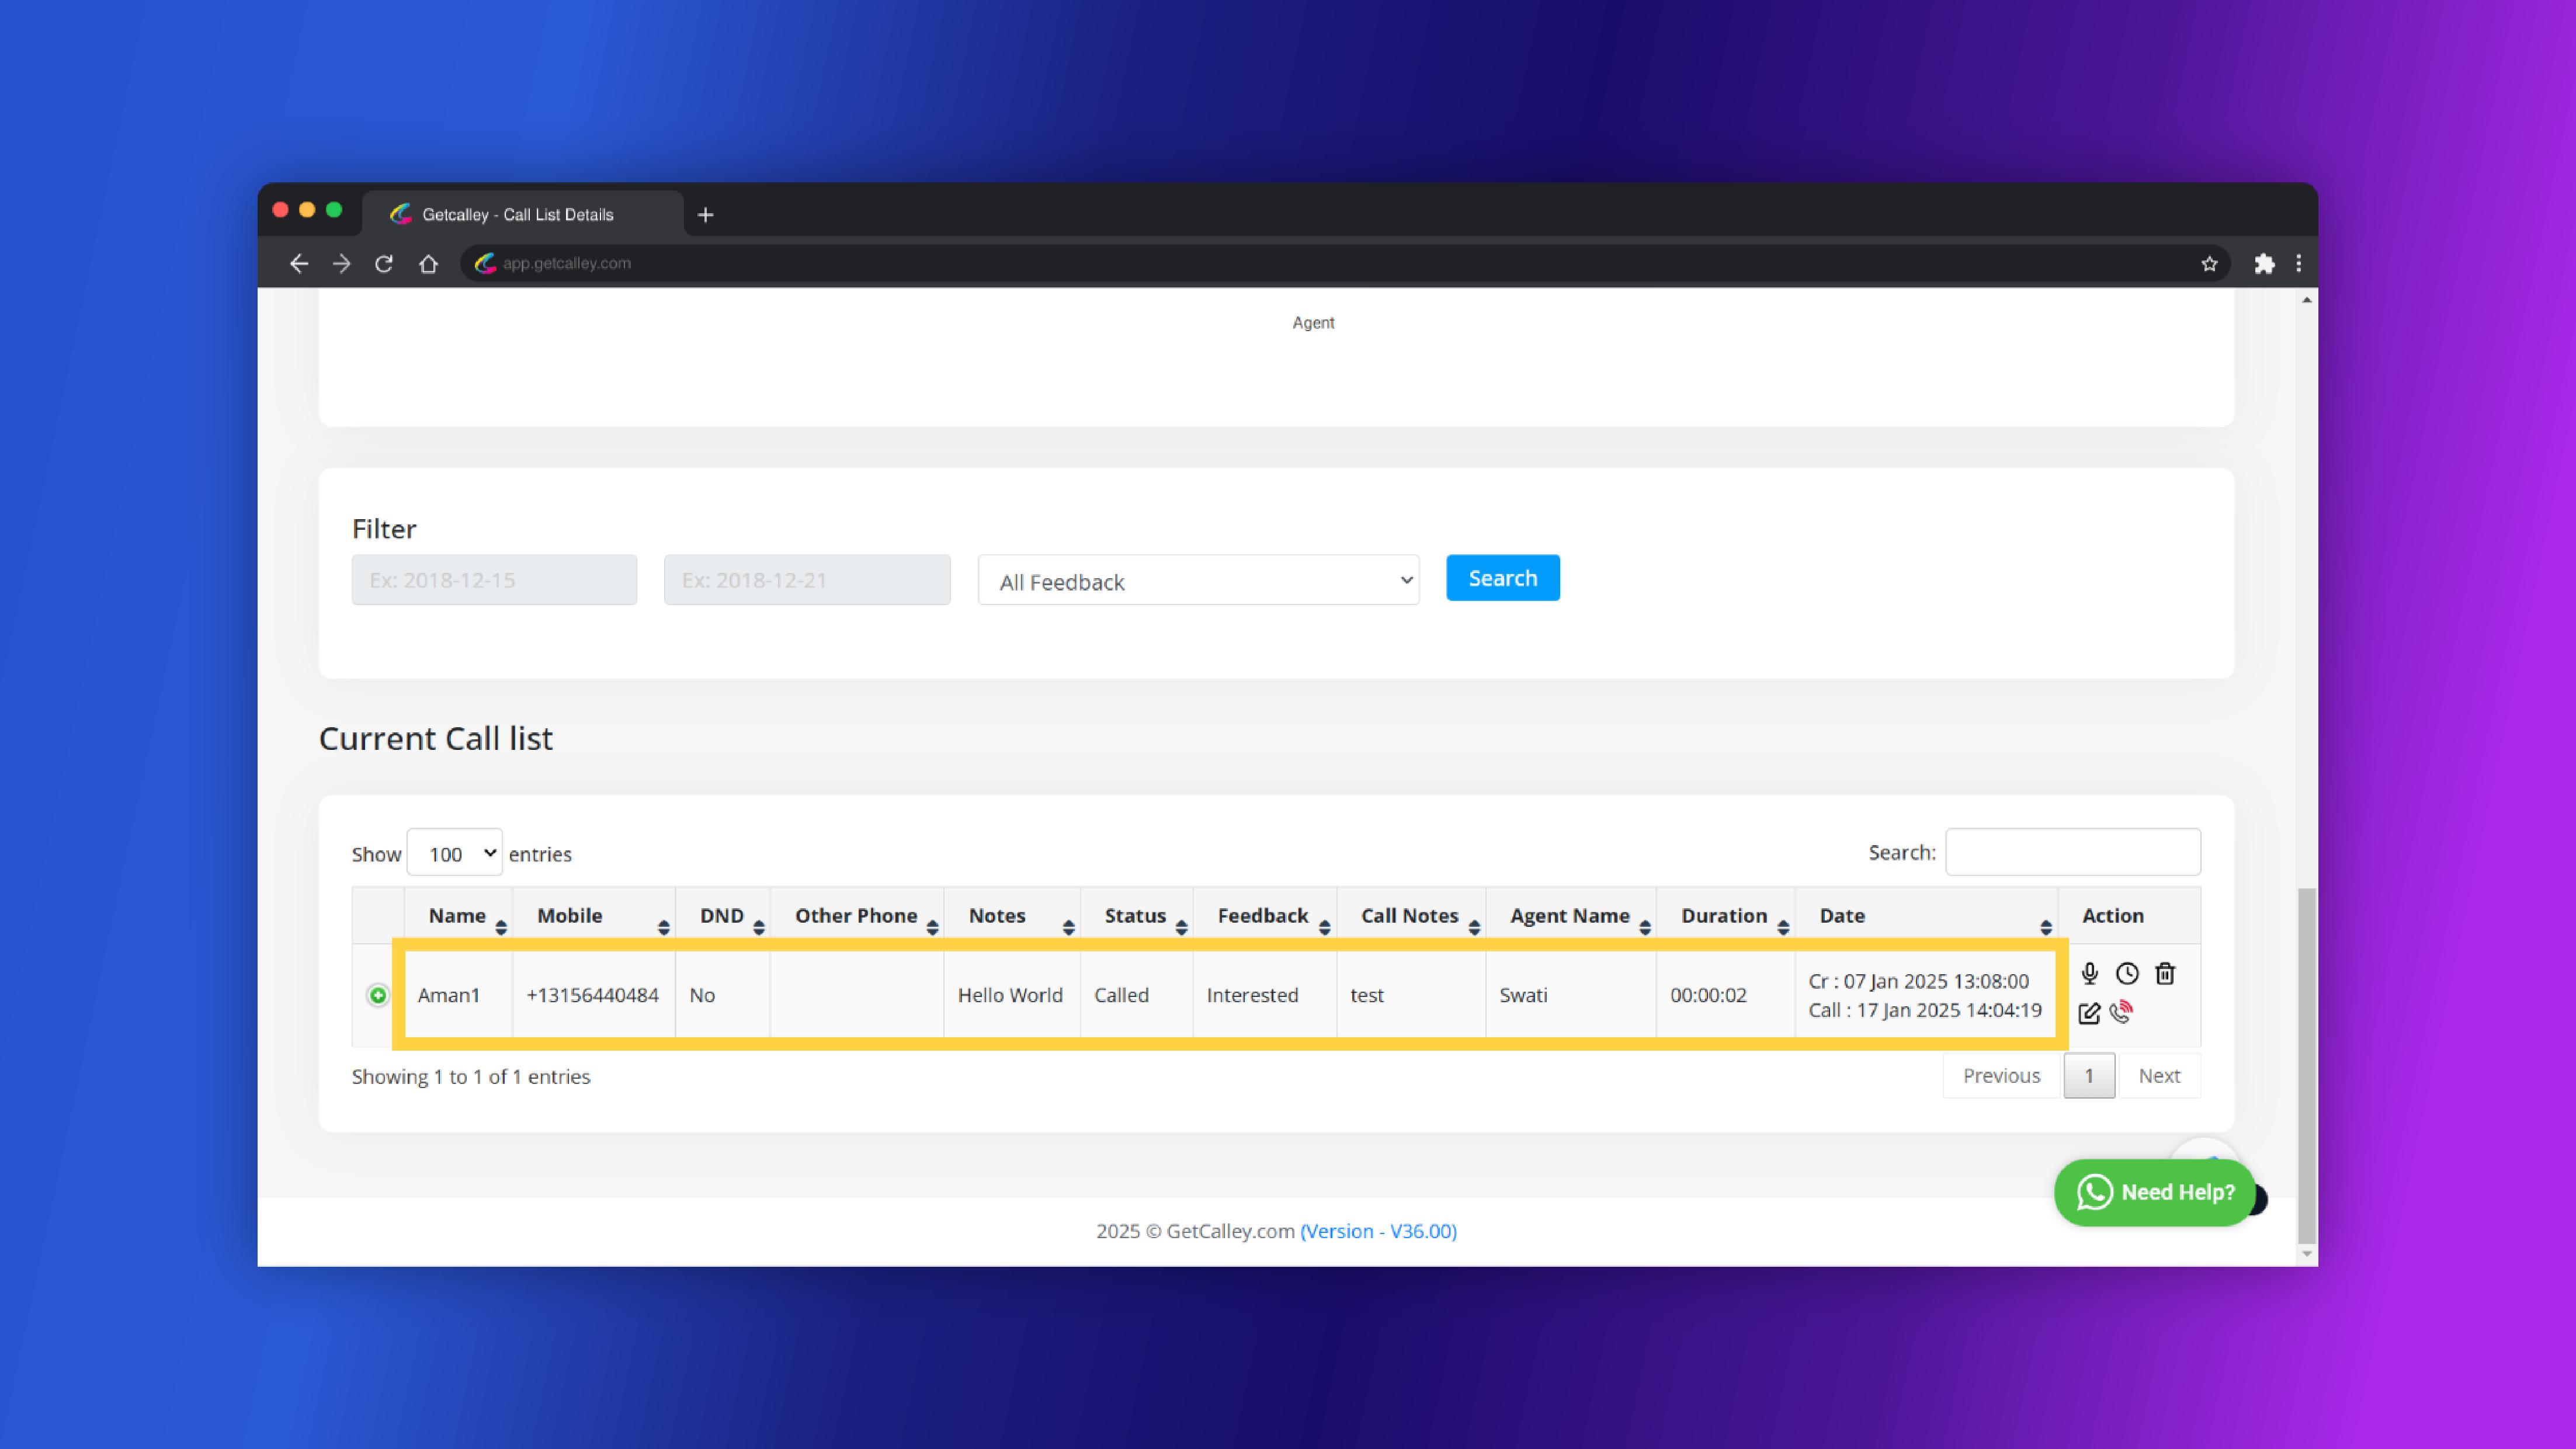Select the Getcalley - Call List Details tab
Viewport: 2576px width, 1449px height.
[523, 214]
